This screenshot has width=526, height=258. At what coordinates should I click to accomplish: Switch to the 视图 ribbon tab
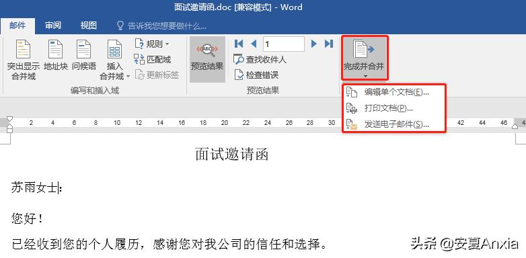tap(89, 26)
